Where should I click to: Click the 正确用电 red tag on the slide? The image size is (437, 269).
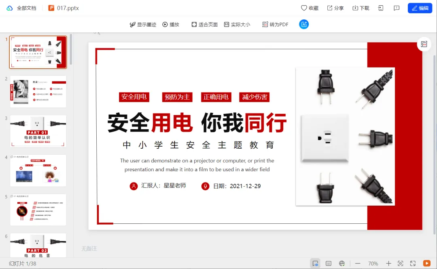coord(216,97)
